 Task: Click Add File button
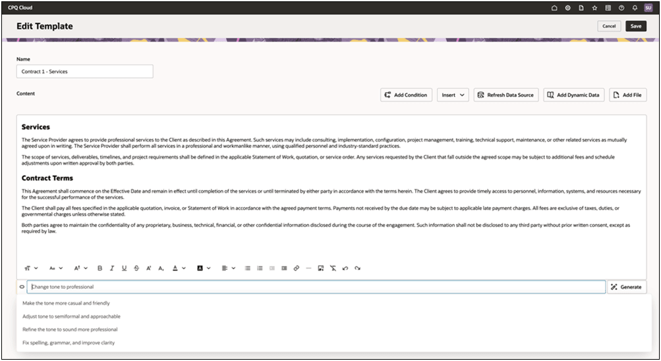[627, 95]
